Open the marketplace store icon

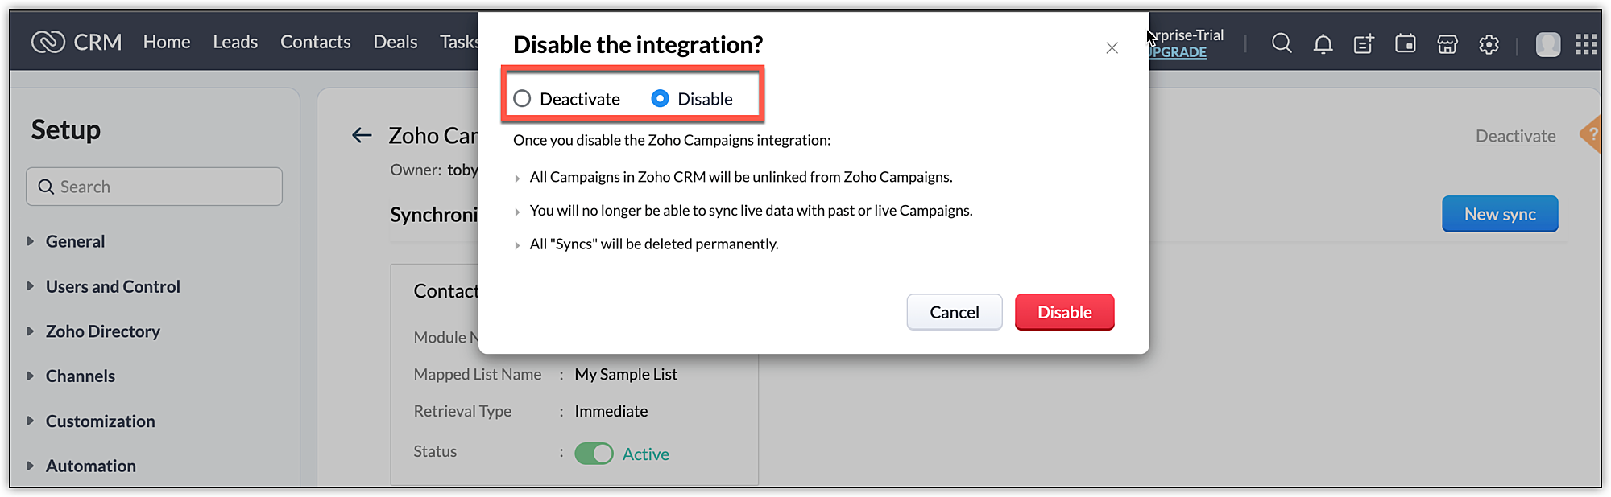coord(1447,44)
